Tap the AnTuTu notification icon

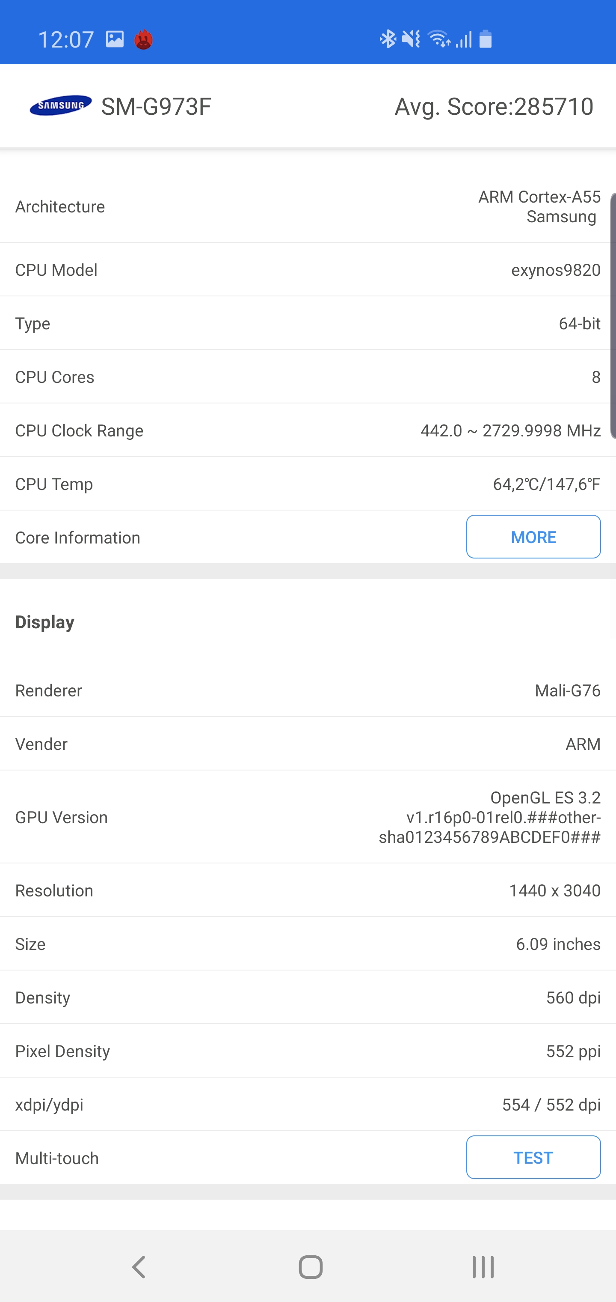point(143,39)
